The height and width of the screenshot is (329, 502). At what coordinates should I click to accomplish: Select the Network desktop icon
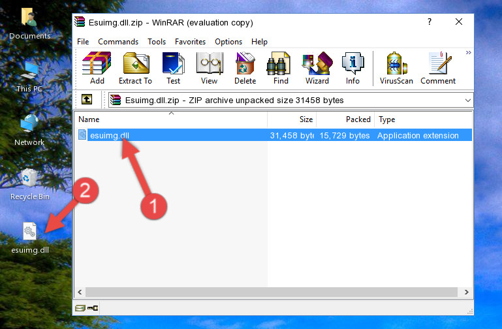pyautogui.click(x=29, y=131)
